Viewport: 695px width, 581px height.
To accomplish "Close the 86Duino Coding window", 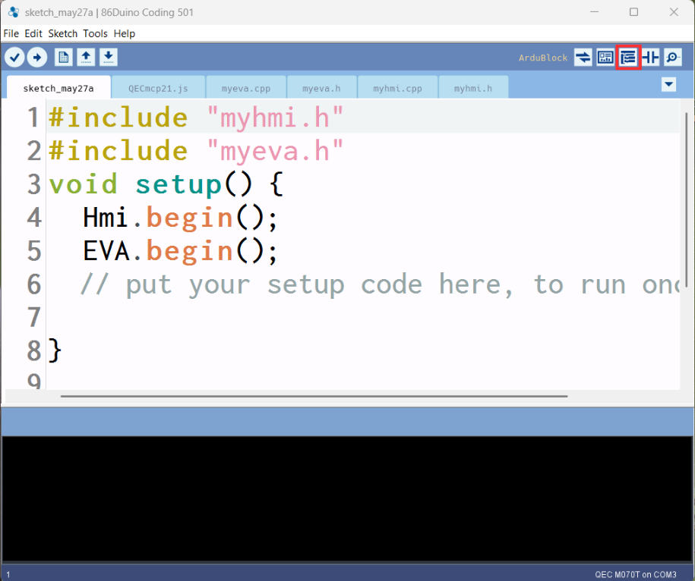I will [x=674, y=12].
